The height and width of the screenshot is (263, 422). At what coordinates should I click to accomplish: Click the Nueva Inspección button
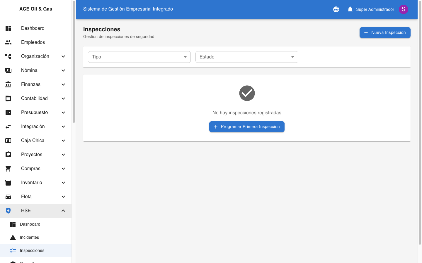pyautogui.click(x=385, y=32)
